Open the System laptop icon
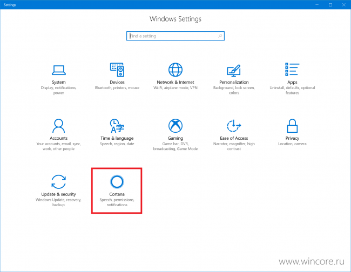Screen dimensions: 351x272 (x=59, y=70)
